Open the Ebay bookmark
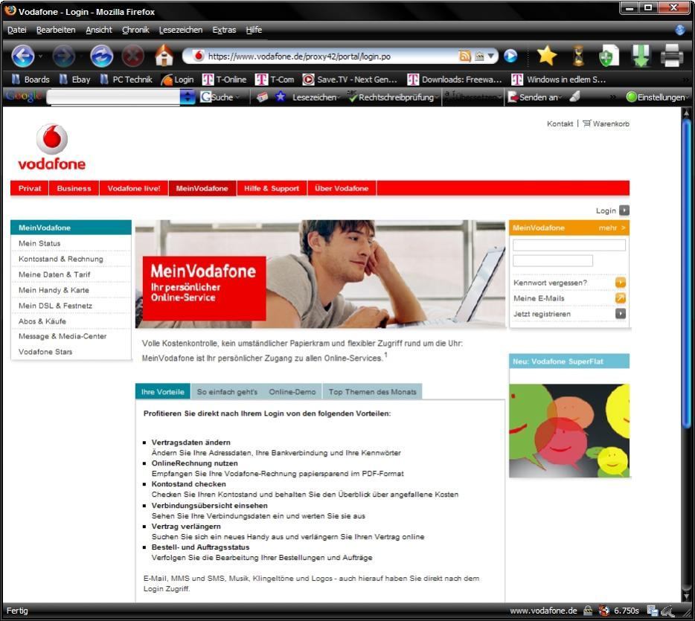The image size is (695, 621). (75, 80)
